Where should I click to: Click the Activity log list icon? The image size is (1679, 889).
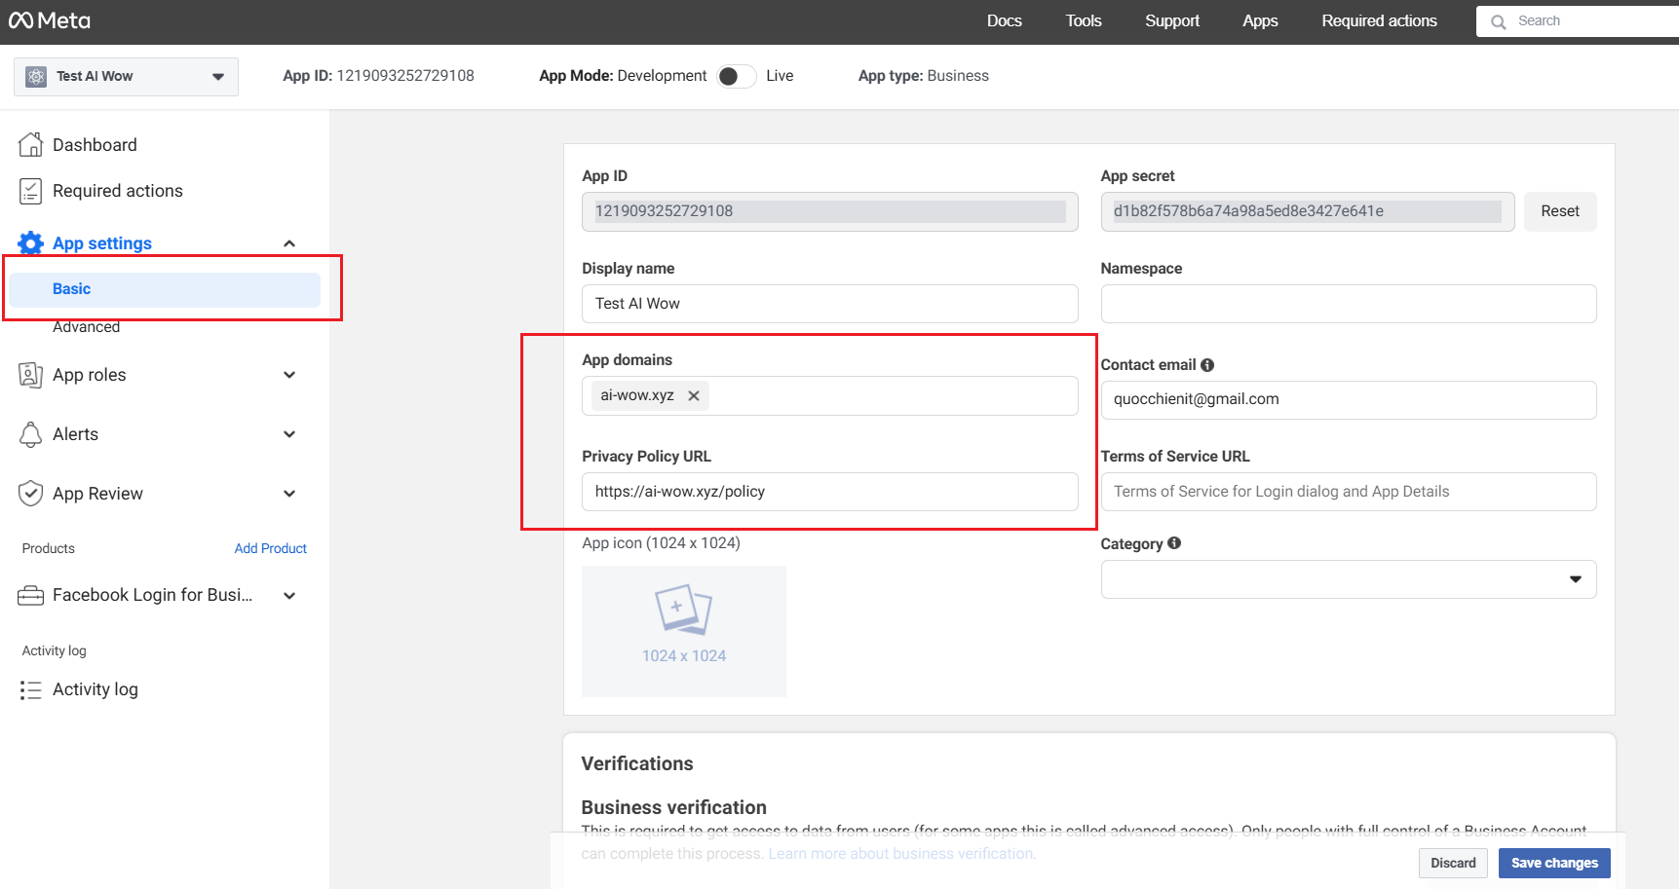click(31, 689)
